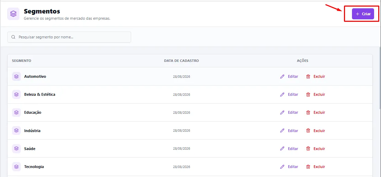Screen dimensions: 381x177
Task: Select the Indústria segment name
Action: point(32,131)
